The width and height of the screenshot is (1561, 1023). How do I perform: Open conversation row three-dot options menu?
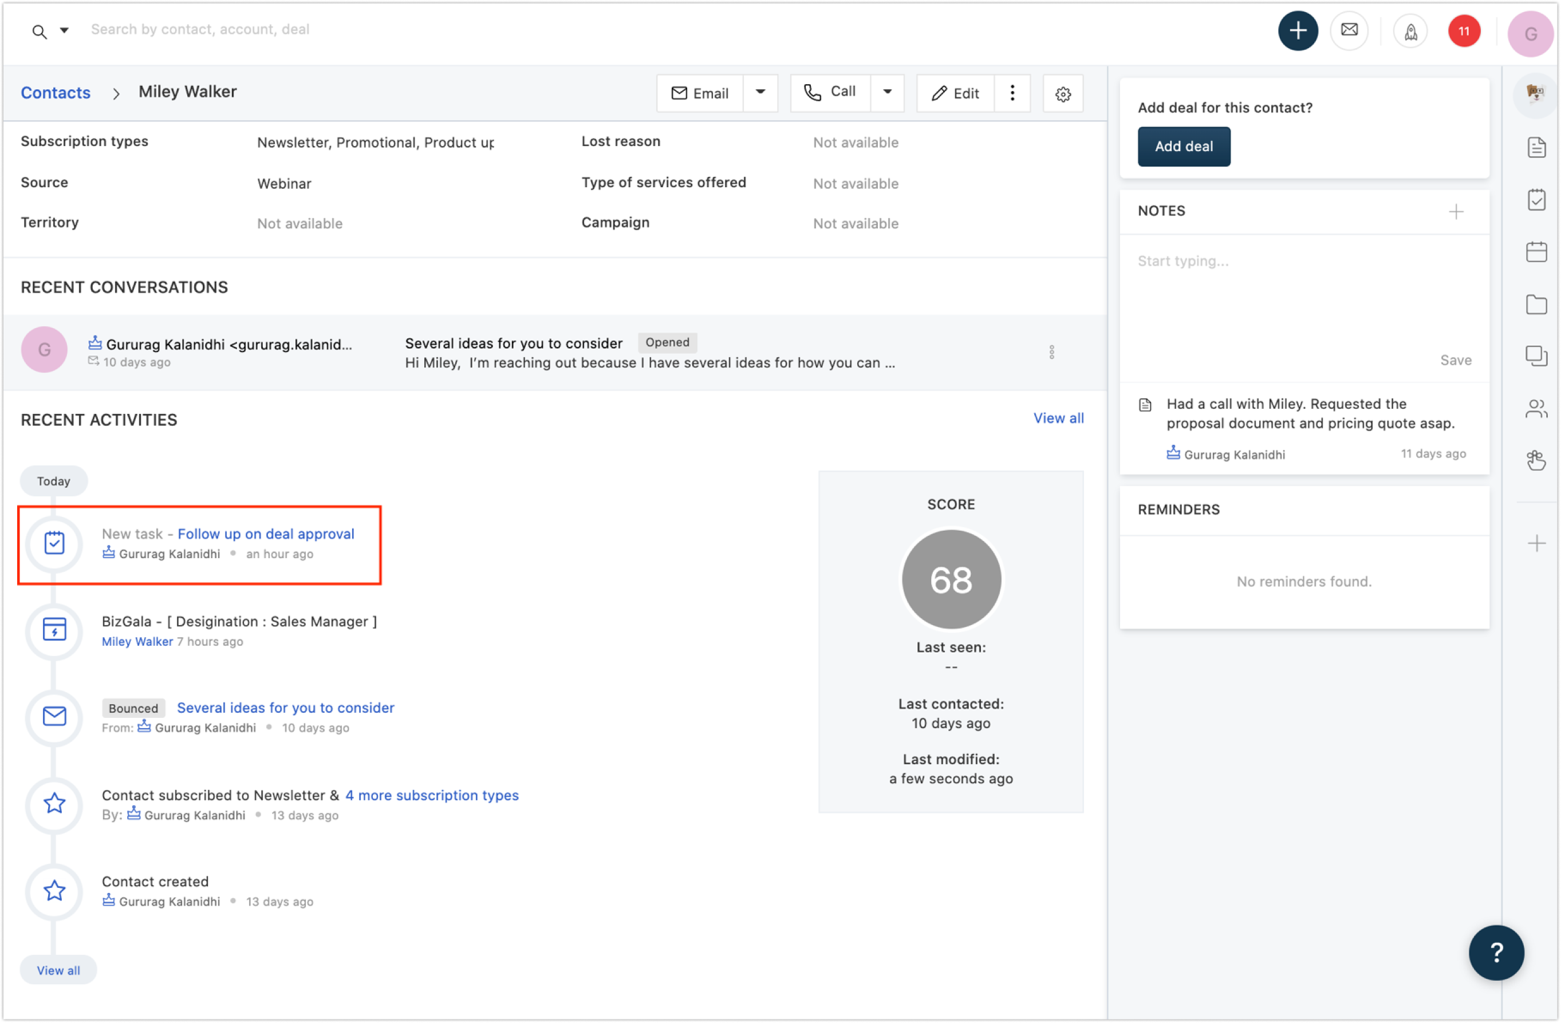(1051, 352)
